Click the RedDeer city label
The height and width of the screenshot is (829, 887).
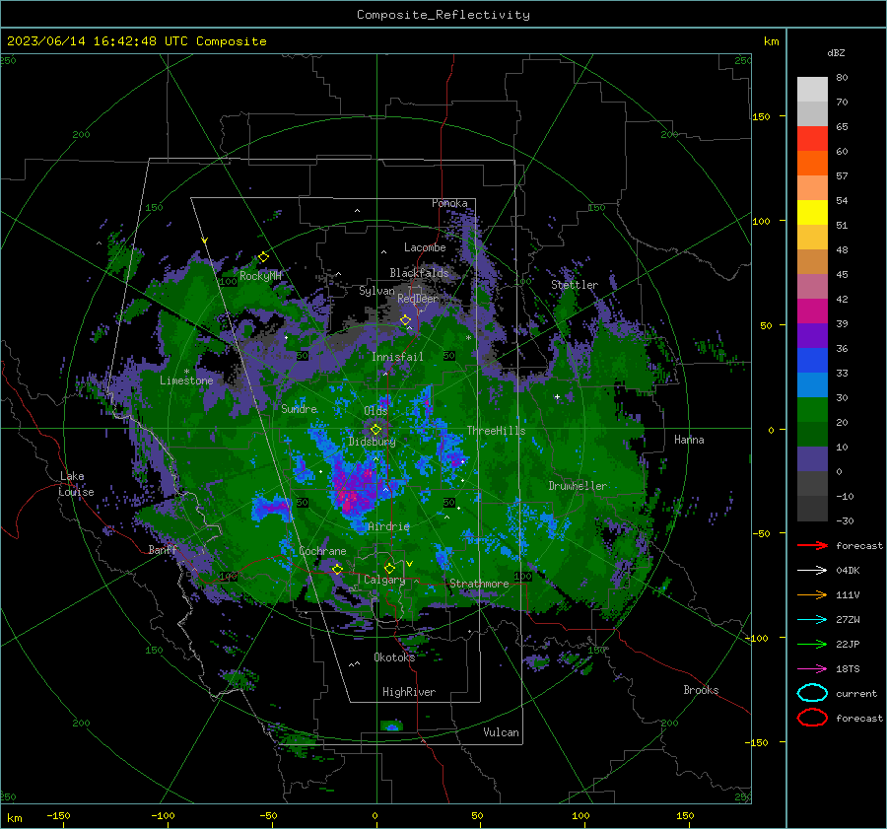click(x=418, y=299)
